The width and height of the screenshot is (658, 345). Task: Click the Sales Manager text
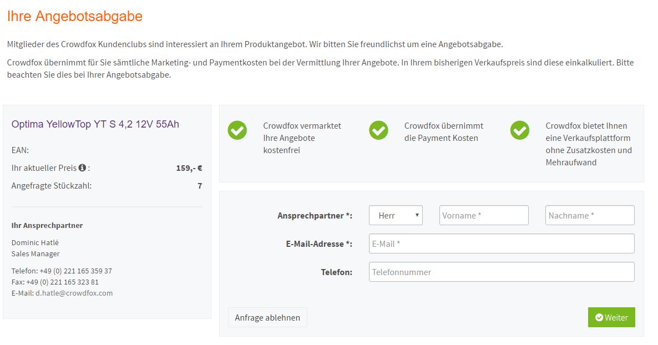tap(36, 253)
